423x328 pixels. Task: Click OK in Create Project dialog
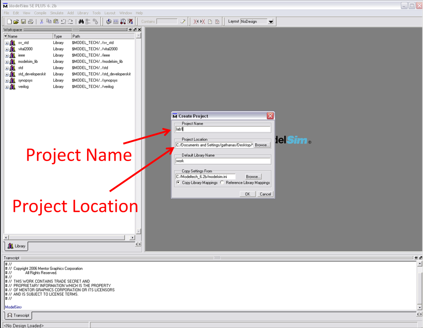(247, 194)
